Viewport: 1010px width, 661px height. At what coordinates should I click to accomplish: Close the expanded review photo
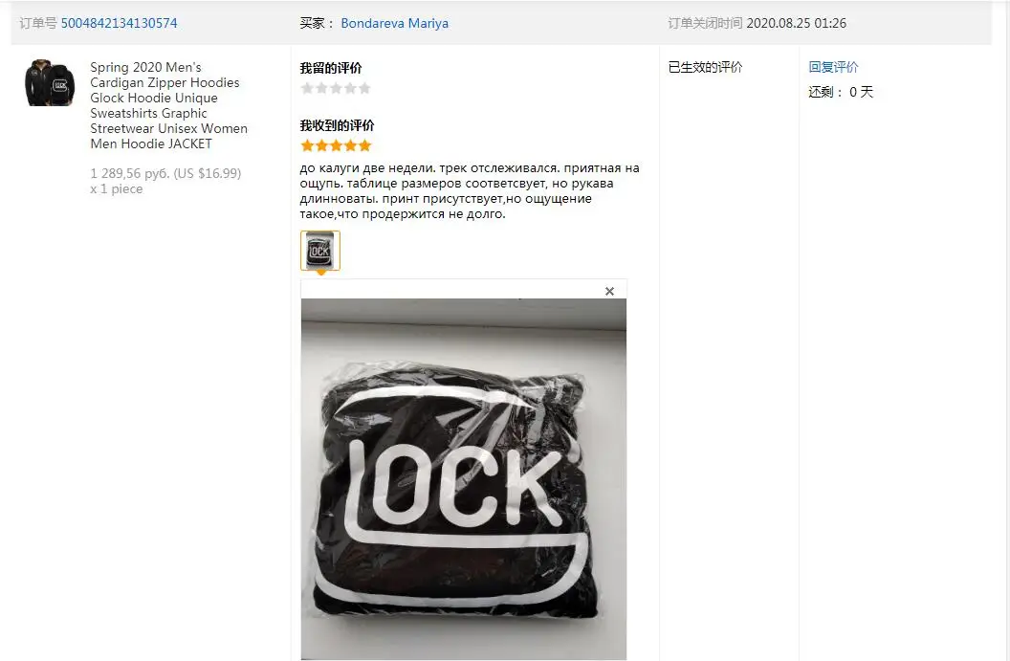[609, 291]
